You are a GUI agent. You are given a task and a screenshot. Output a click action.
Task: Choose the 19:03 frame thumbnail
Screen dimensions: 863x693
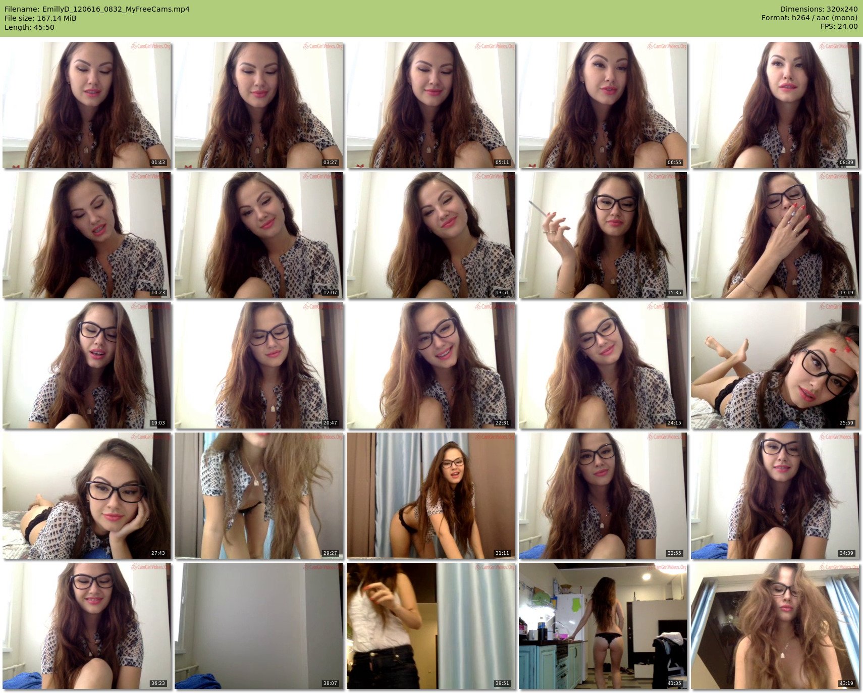tap(87, 365)
